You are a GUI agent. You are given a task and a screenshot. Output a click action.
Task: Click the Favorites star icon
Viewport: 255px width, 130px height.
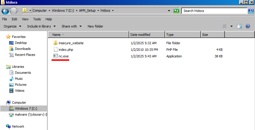[8, 37]
